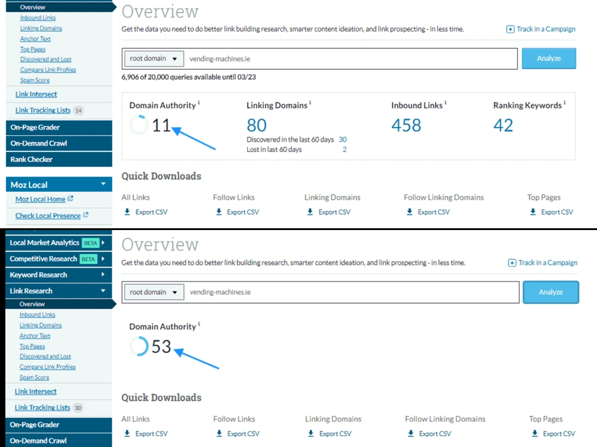The image size is (597, 447).
Task: Open Link Tracking Lists with badge 30
Action: pyautogui.click(x=42, y=408)
